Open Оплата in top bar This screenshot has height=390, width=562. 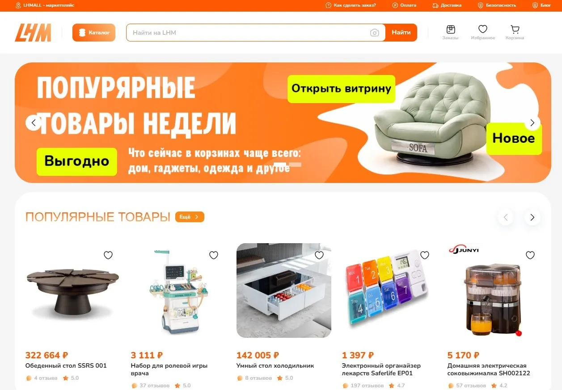(404, 5)
